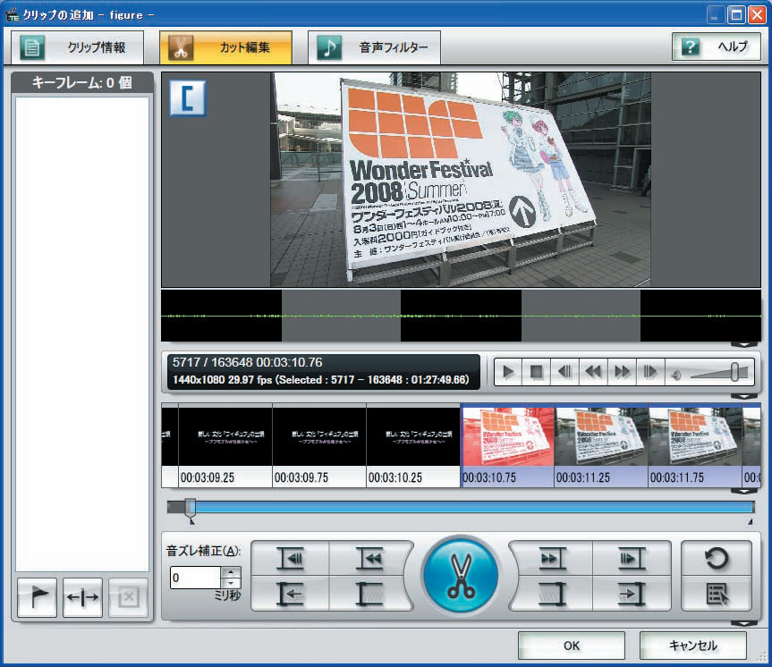The height and width of the screenshot is (667, 772).
Task: Click the speaker volume icon
Action: 676,376
